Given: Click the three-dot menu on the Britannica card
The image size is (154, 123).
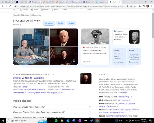Looking at the screenshot, I should [x=127, y=31].
